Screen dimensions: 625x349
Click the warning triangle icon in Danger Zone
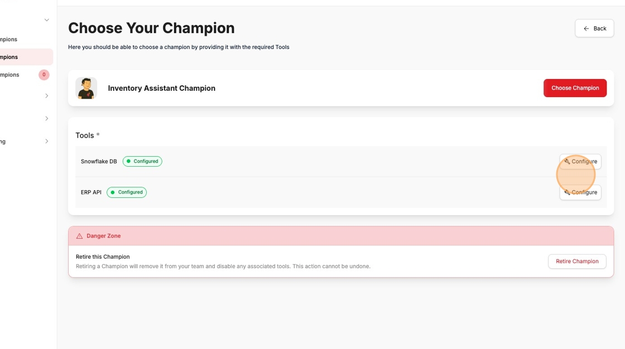pos(79,235)
